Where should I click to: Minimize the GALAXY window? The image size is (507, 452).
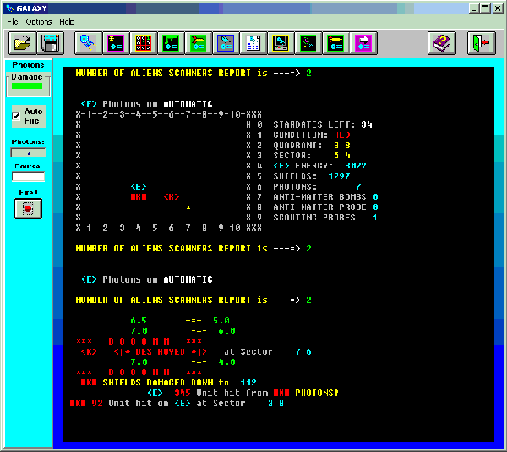[474, 8]
